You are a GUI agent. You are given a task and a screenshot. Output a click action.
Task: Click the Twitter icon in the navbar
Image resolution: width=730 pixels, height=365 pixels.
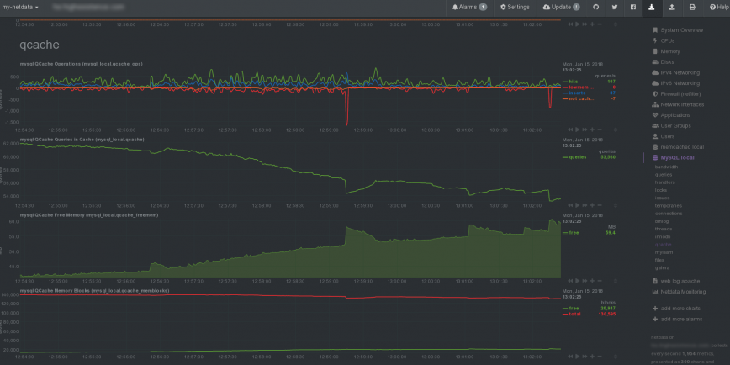(x=614, y=7)
